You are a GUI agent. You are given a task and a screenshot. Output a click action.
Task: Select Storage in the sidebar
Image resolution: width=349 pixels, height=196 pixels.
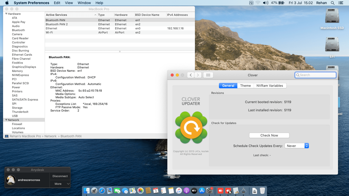17,108
